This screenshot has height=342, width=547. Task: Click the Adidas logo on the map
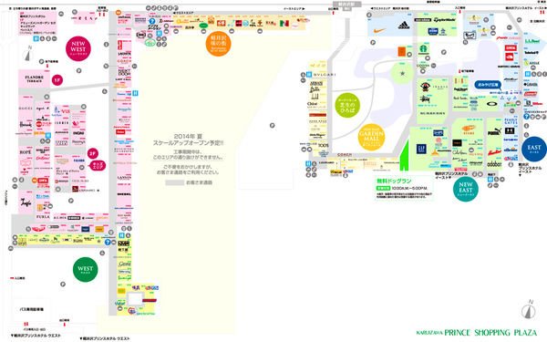tap(404, 26)
